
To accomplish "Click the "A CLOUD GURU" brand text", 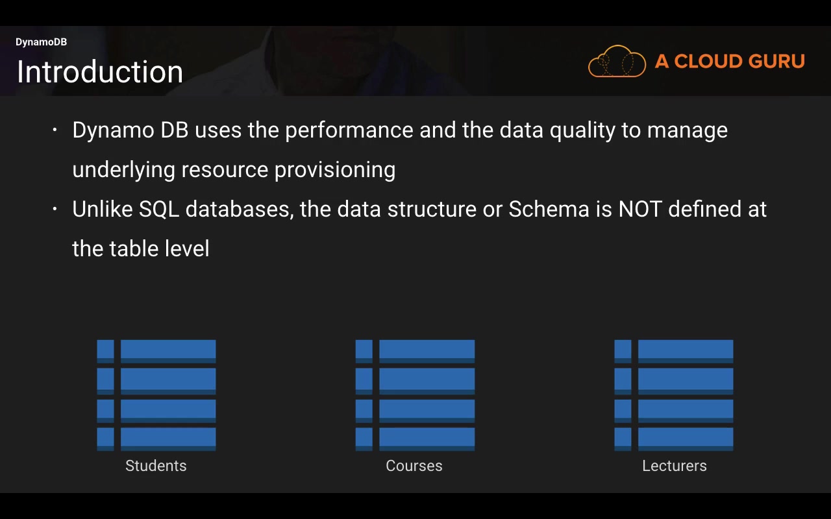I will point(730,62).
